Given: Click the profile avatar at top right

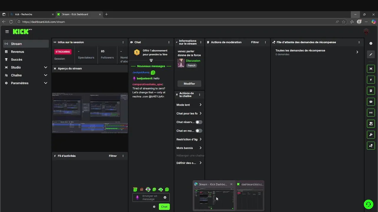Looking at the screenshot, I should [x=366, y=32].
